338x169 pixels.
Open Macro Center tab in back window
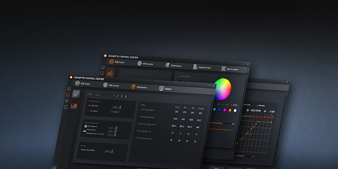[x=230, y=69]
